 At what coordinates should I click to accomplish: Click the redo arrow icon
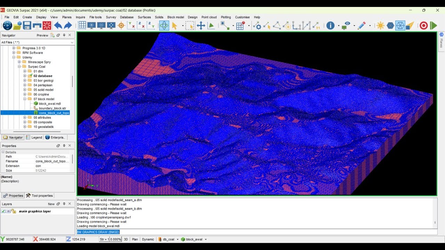point(68,25)
